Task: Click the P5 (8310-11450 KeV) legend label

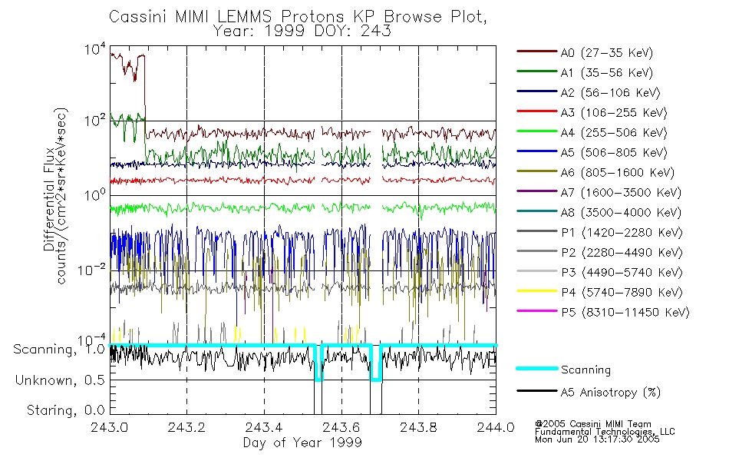Action: pyautogui.click(x=625, y=313)
